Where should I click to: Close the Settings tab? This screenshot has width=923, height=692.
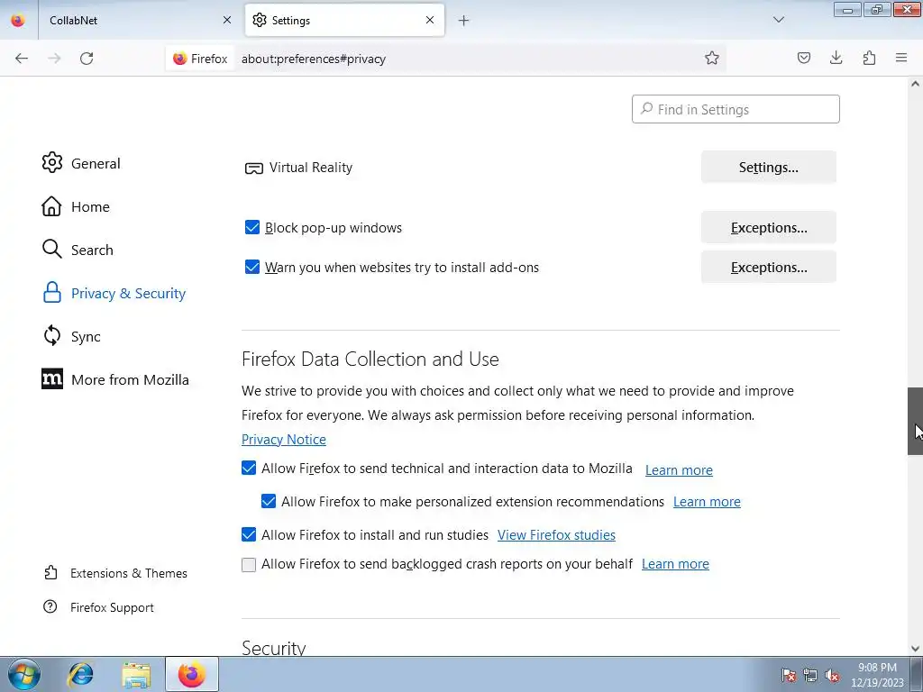point(430,20)
